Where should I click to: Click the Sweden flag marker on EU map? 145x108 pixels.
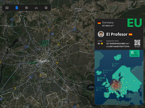(x=117, y=74)
